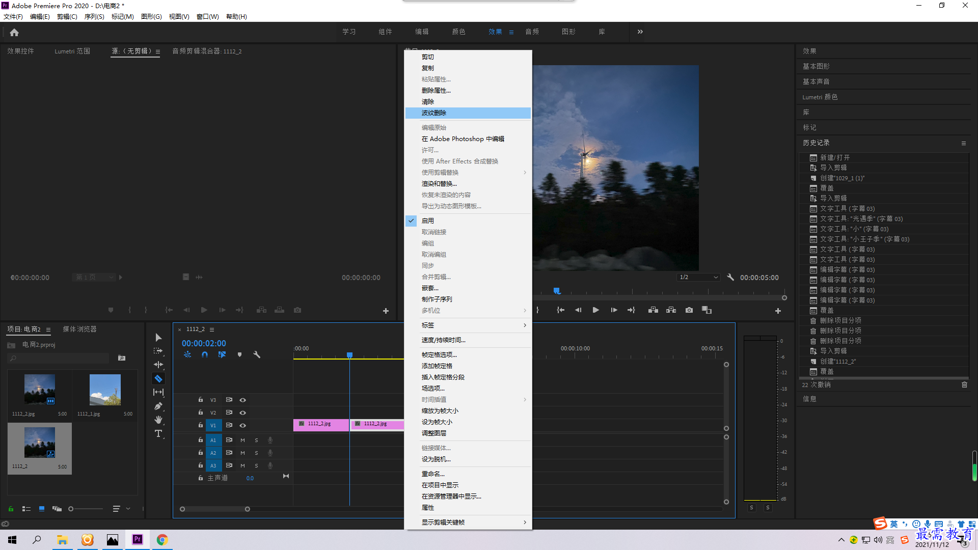Viewport: 978px width, 550px height.
Task: Toggle Linked Selection in timeline
Action: coord(222,354)
